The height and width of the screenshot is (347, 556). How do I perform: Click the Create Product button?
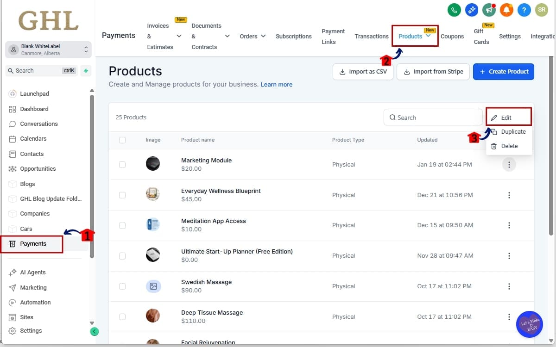(x=504, y=71)
